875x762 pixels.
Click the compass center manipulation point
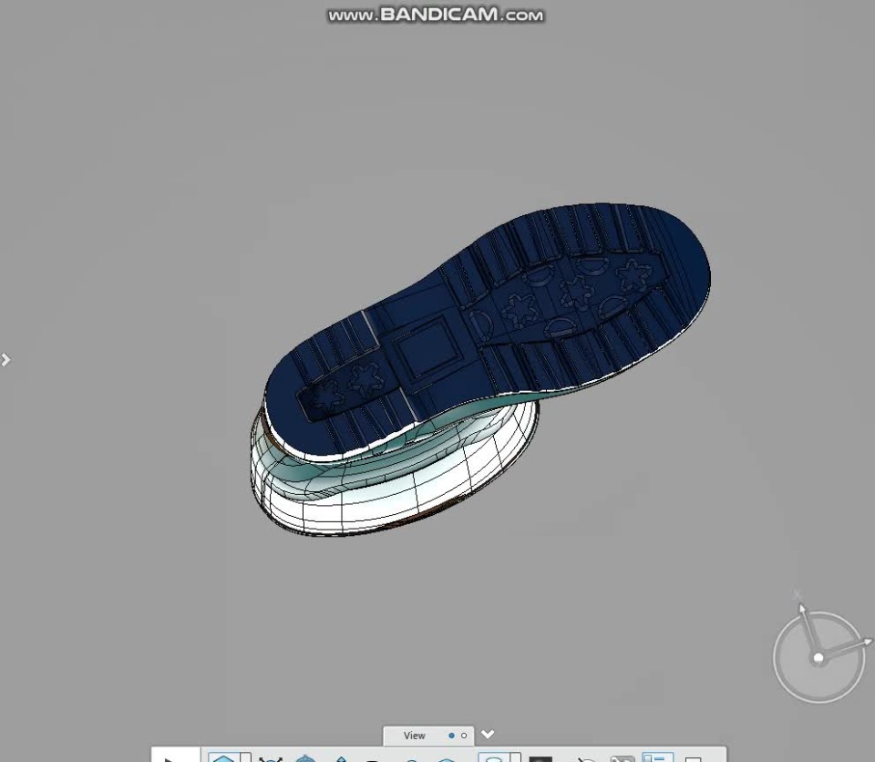[x=818, y=658]
